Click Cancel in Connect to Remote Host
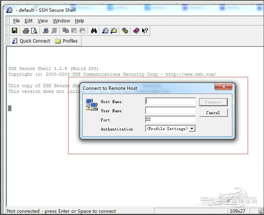Screen dimensions: 264x215 coord(213,113)
